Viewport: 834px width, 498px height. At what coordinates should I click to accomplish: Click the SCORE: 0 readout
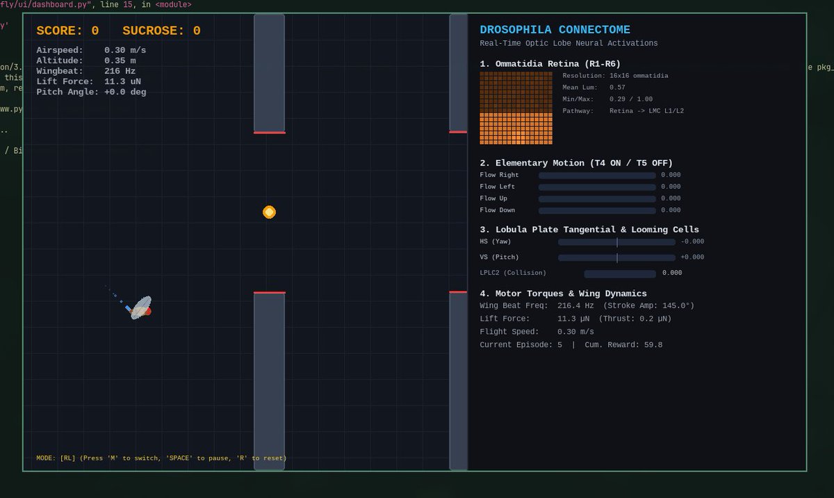click(x=67, y=31)
